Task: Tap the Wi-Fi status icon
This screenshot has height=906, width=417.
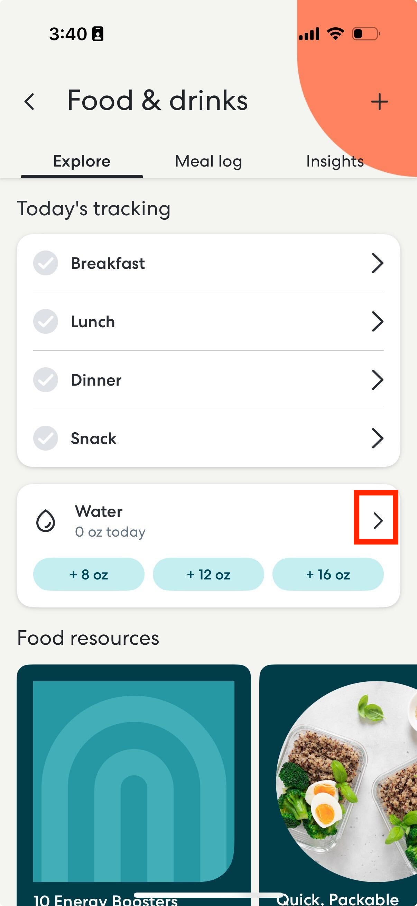Action: point(335,34)
